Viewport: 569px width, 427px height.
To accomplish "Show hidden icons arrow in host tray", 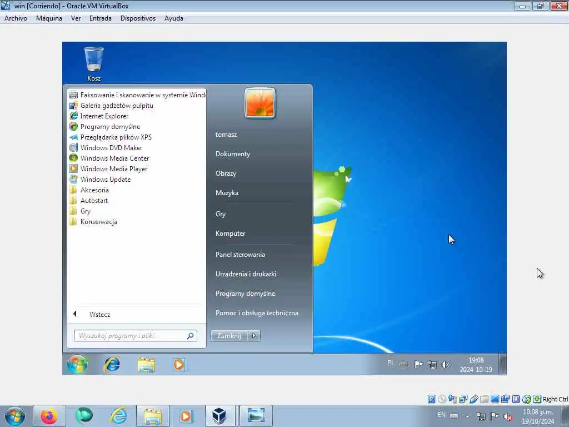I will (468, 416).
